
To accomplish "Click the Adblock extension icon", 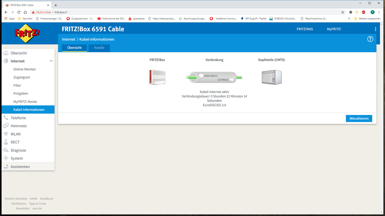I will (364, 12).
